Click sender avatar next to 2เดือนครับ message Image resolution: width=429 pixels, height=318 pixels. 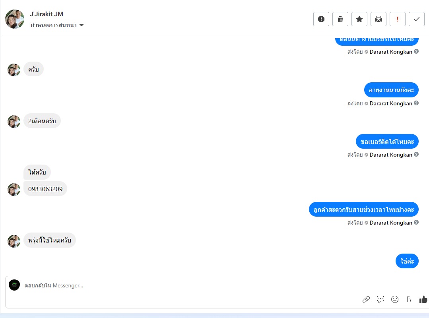(14, 122)
